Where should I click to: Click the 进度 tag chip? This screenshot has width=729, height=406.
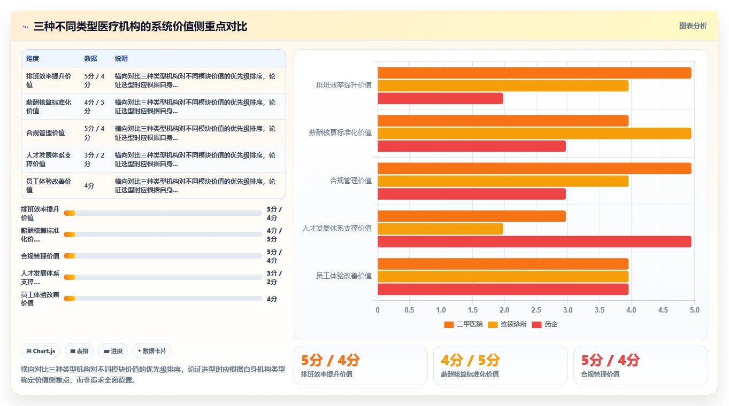pyautogui.click(x=113, y=351)
